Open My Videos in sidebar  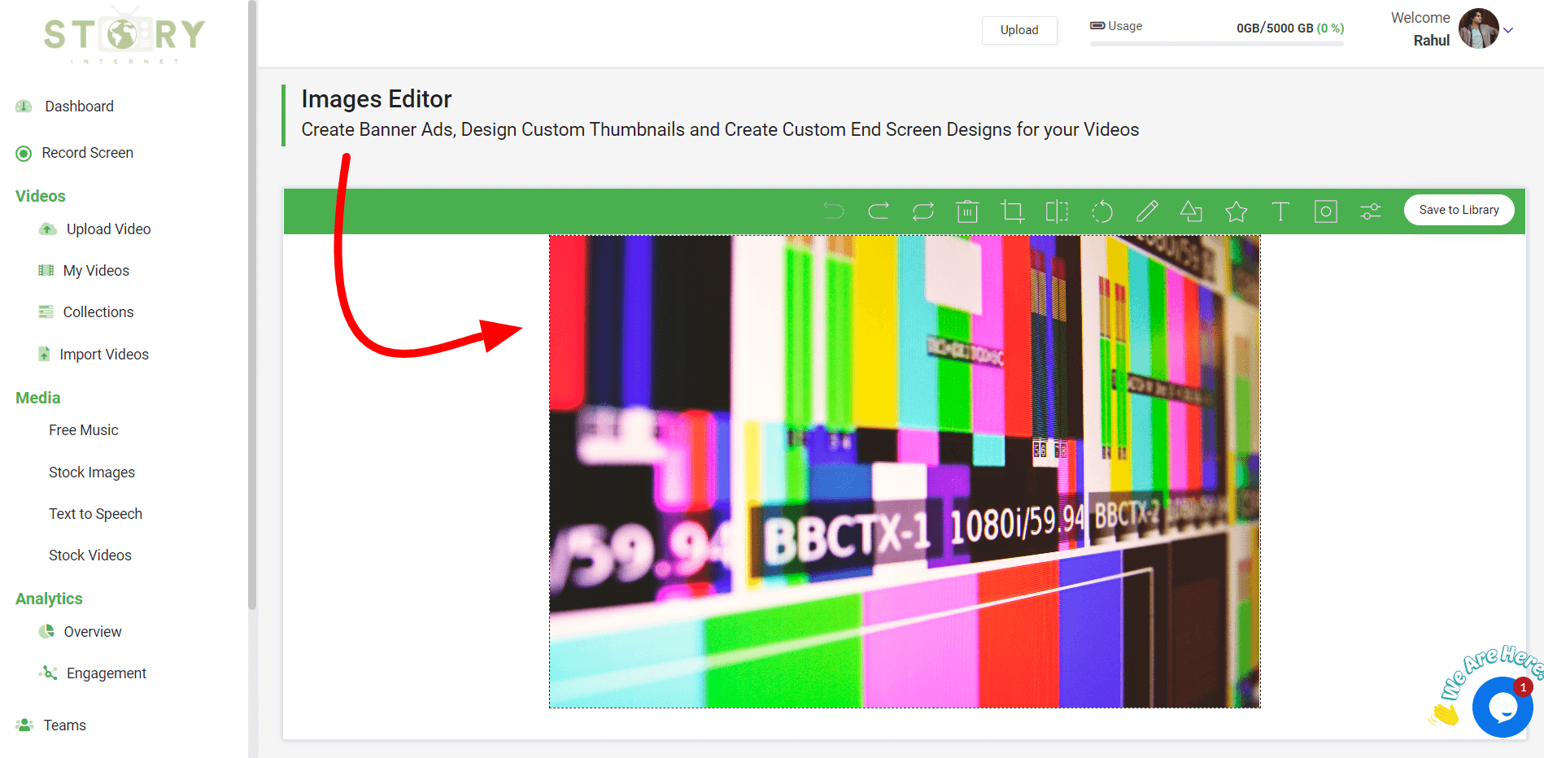point(96,271)
